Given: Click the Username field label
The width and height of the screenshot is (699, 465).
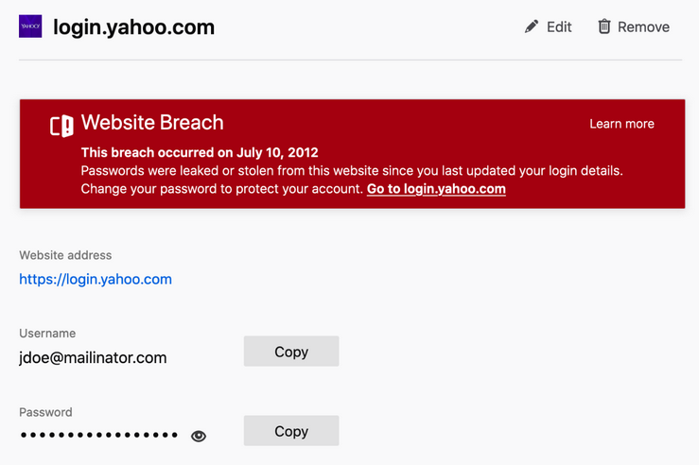Looking at the screenshot, I should [47, 334].
